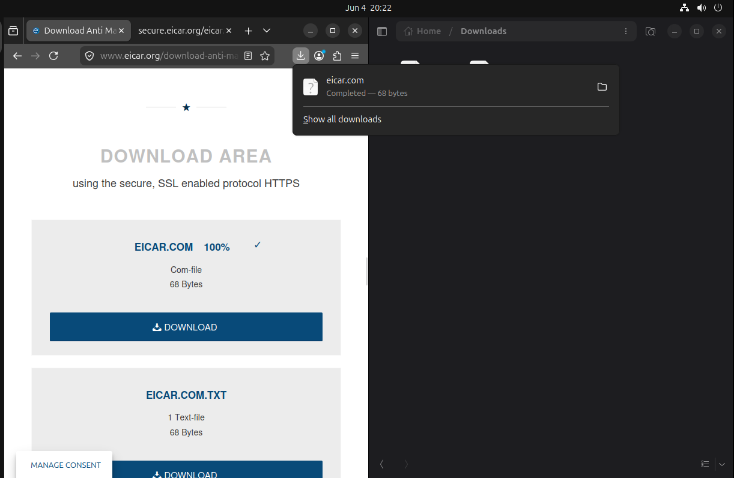Open the extensions puzzle-piece menu
This screenshot has width=734, height=478.
337,56
